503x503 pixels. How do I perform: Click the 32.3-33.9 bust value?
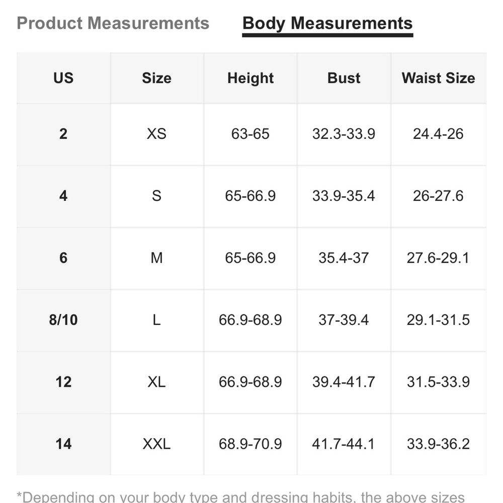pyautogui.click(x=344, y=134)
